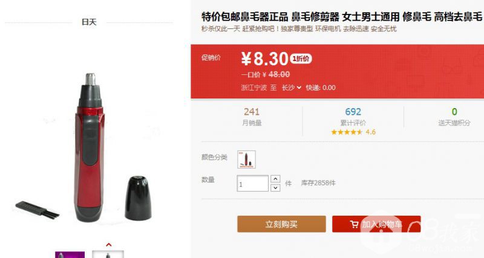This screenshot has width=484, height=258.
Task: Select the purple product thumbnail
Action: click(70, 254)
